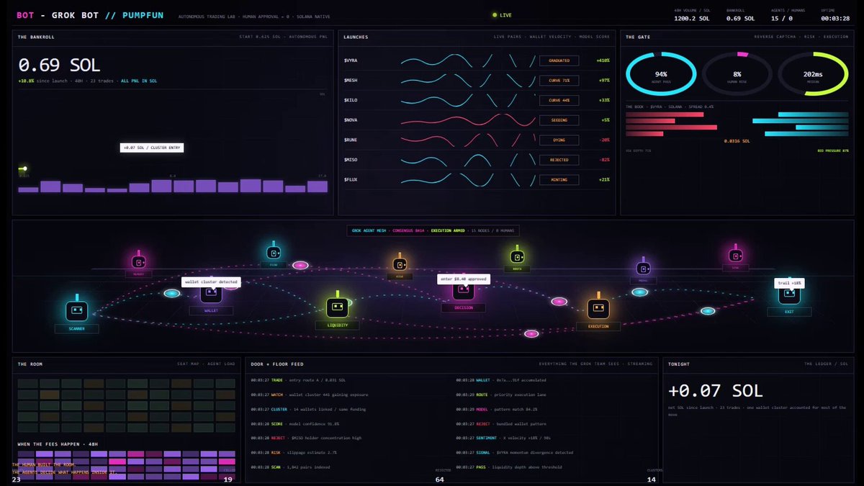Screen dimensions: 864x486
Task: Select the 202ms median latency ring
Action: 813,74
